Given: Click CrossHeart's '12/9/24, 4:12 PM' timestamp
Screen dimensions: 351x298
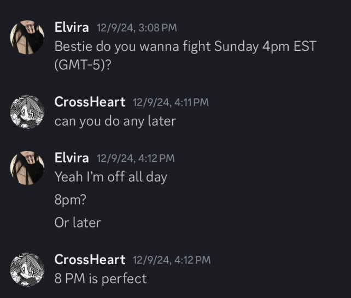Looking at the screenshot, I should click(x=172, y=260).
